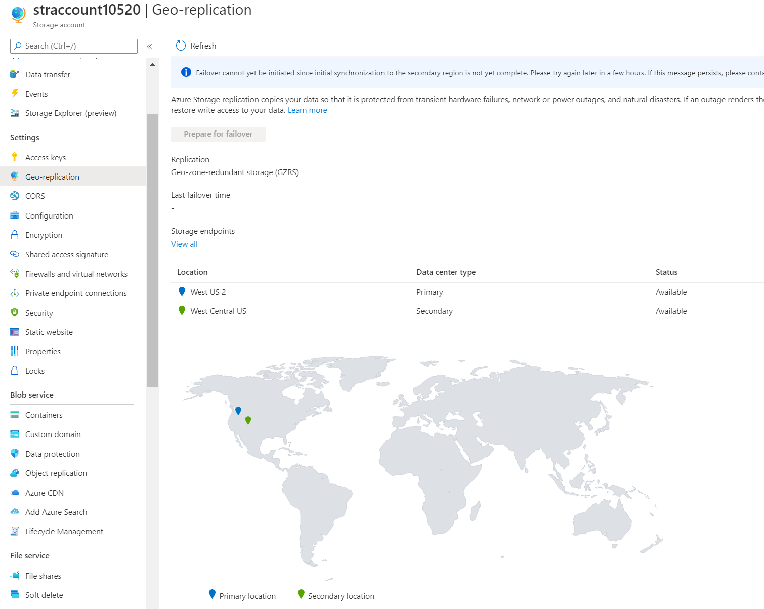Click the Refresh circular arrow icon

point(181,46)
